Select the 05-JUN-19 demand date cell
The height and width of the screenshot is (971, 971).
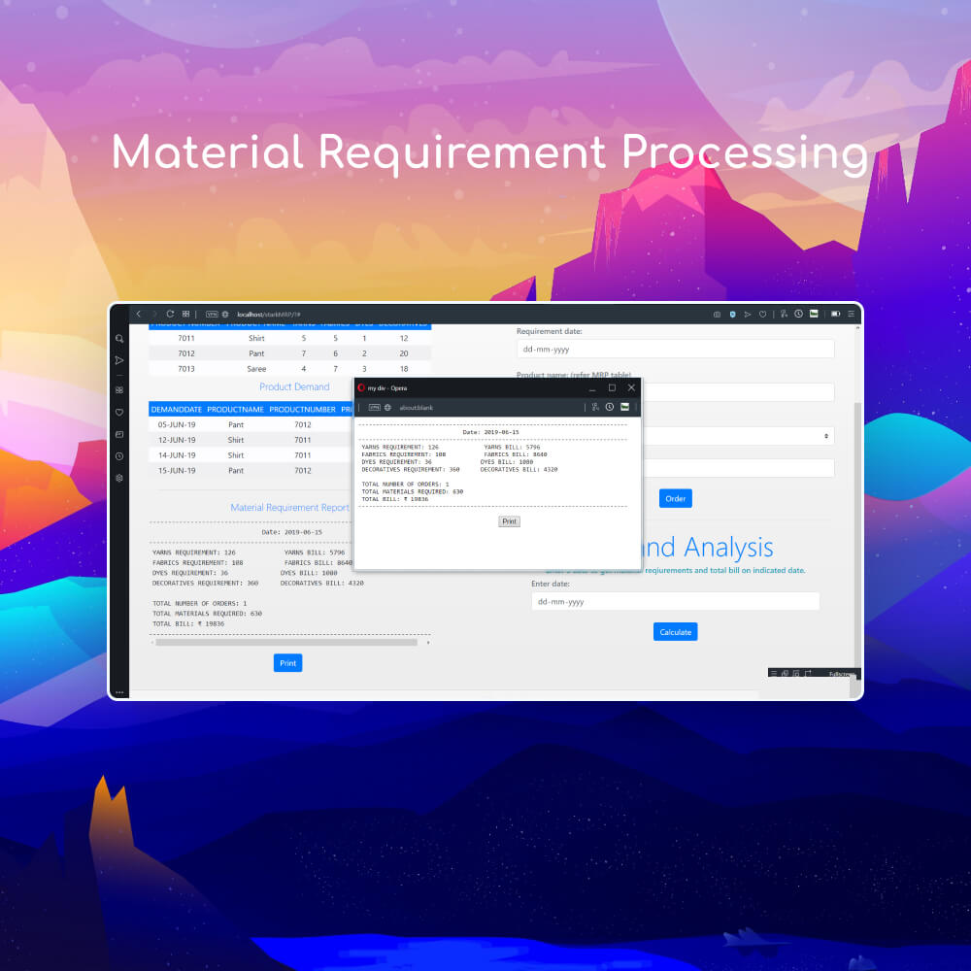pyautogui.click(x=177, y=425)
